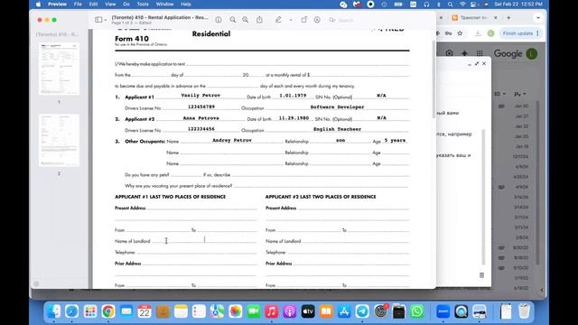Select page 2 thumbnail in sidebar
The height and width of the screenshot is (325, 578).
click(59, 140)
